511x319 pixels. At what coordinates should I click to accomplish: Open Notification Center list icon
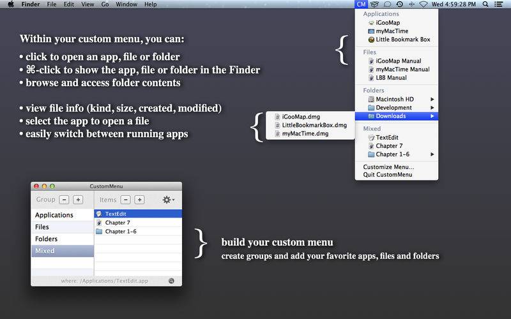coord(498,4)
